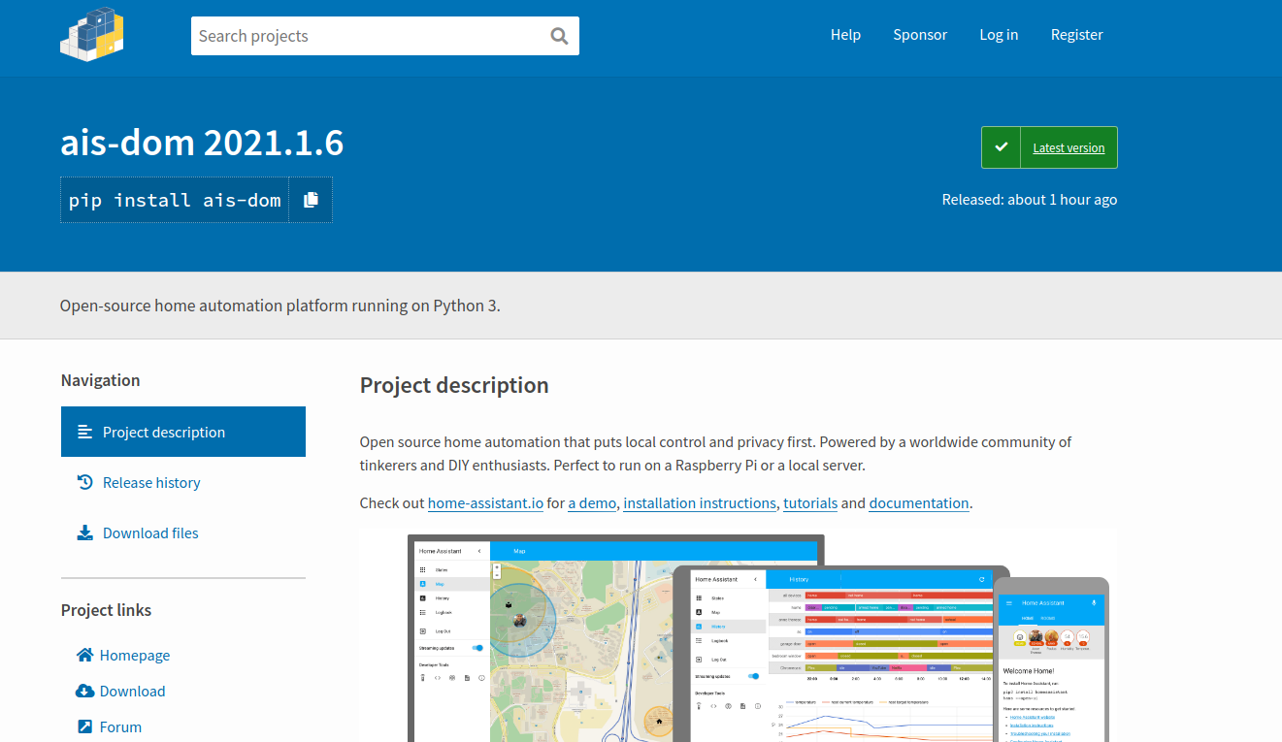Open the 'a demo' link

tap(592, 502)
